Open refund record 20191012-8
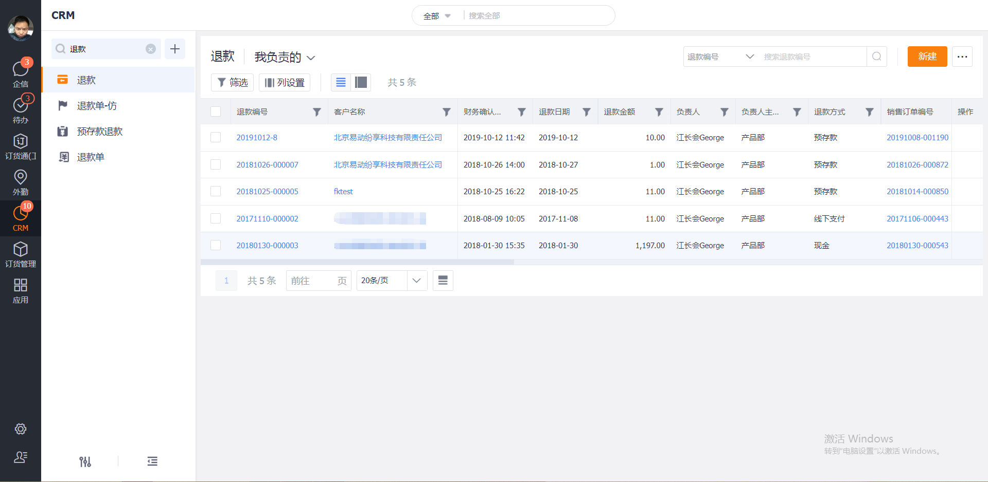The width and height of the screenshot is (988, 482). 257,138
